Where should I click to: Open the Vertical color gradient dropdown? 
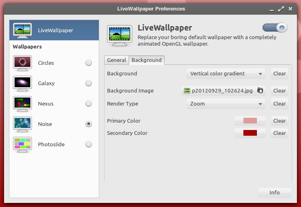tap(226, 73)
